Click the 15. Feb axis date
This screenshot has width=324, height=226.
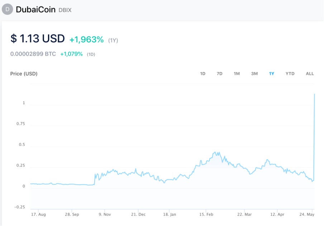point(206,215)
